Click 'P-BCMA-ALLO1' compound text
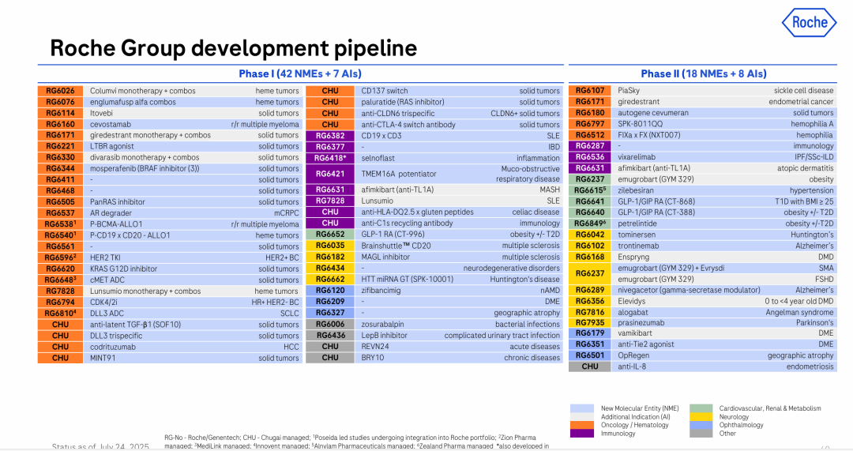 pyautogui.click(x=116, y=224)
